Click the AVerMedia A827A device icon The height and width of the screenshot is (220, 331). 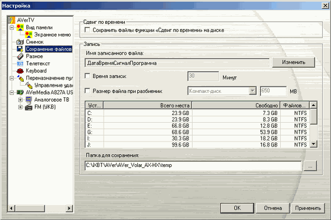pyautogui.click(x=20, y=92)
